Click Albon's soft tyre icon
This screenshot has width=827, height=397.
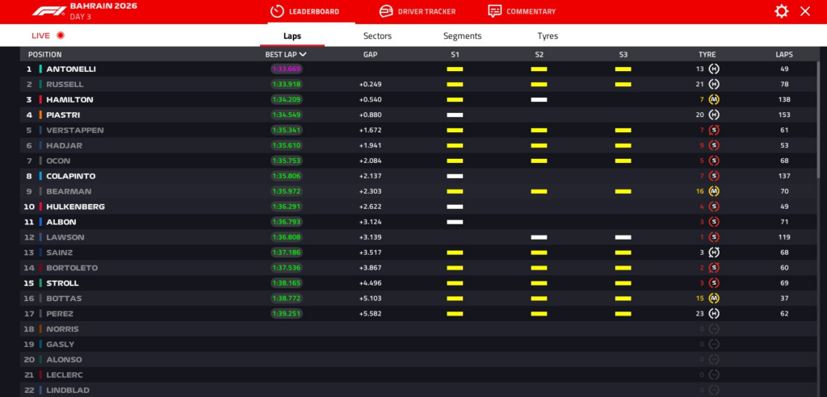coord(714,222)
